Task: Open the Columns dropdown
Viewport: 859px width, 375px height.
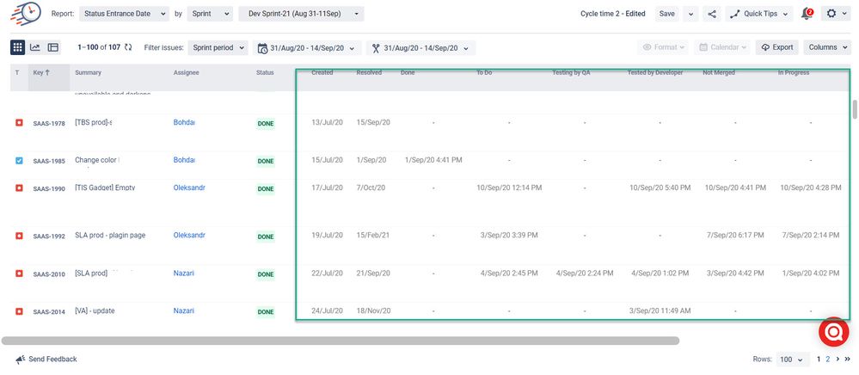Action: pyautogui.click(x=826, y=47)
